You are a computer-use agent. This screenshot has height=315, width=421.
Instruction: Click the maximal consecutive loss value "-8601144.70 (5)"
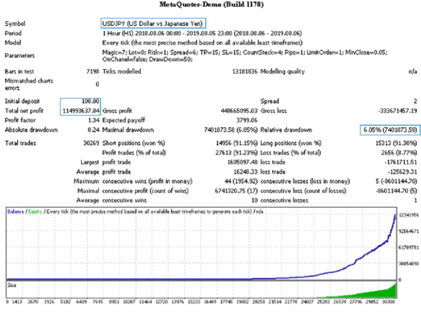point(397,191)
